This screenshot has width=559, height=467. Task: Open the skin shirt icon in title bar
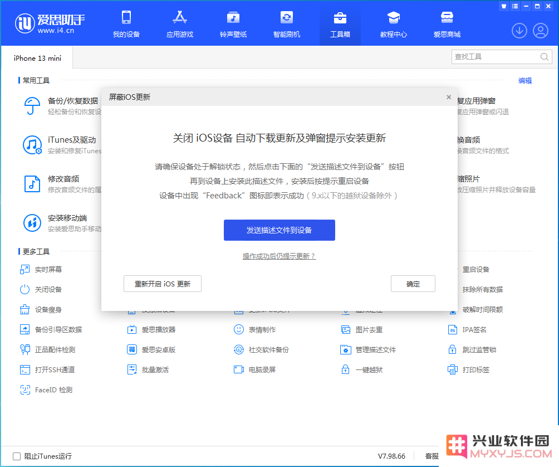(504, 6)
